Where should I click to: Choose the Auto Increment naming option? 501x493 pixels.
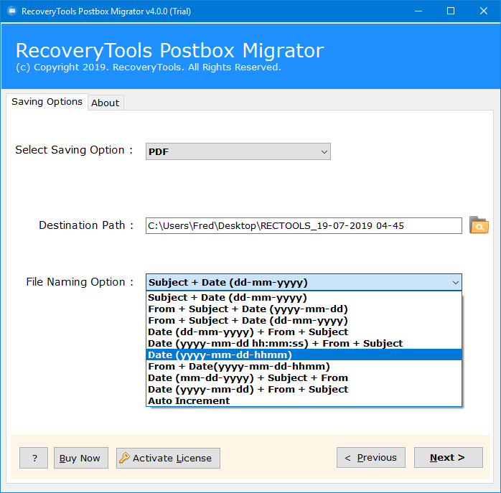click(x=304, y=400)
